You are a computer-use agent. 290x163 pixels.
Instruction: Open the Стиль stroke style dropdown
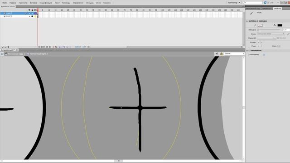pyautogui.click(x=271, y=34)
